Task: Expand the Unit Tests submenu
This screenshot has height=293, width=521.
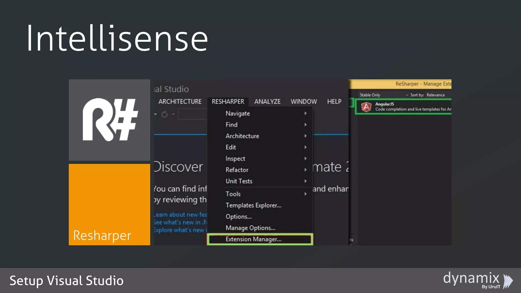Action: (260, 181)
